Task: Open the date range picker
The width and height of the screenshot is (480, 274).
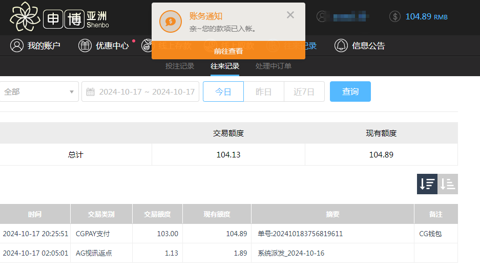Action: point(146,92)
